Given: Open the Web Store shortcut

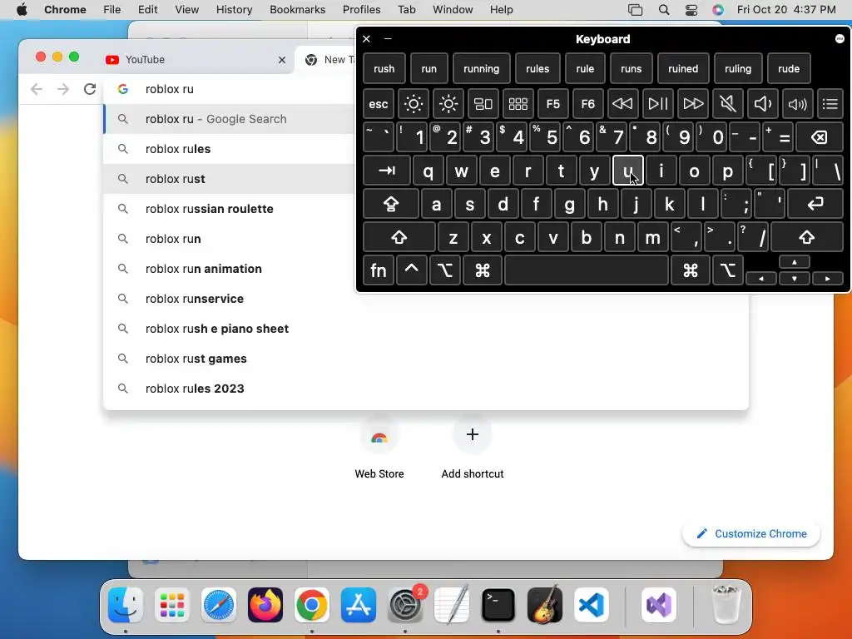Looking at the screenshot, I should [379, 448].
